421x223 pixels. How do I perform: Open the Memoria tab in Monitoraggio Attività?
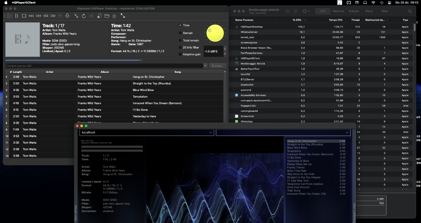pos(338,11)
